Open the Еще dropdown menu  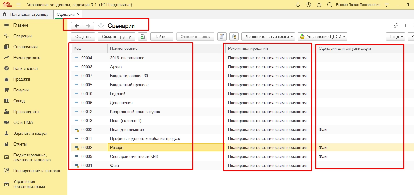396,36
